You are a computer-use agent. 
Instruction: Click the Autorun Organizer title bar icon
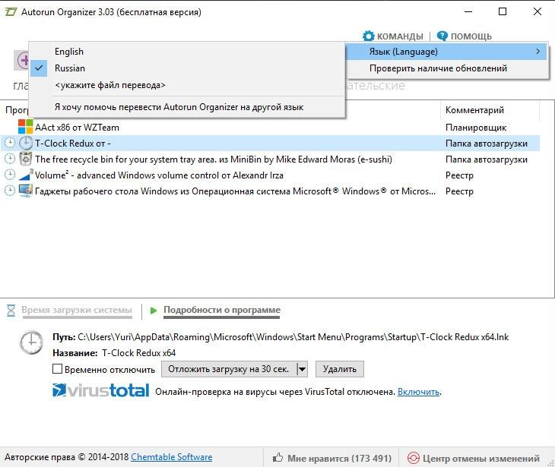click(11, 12)
